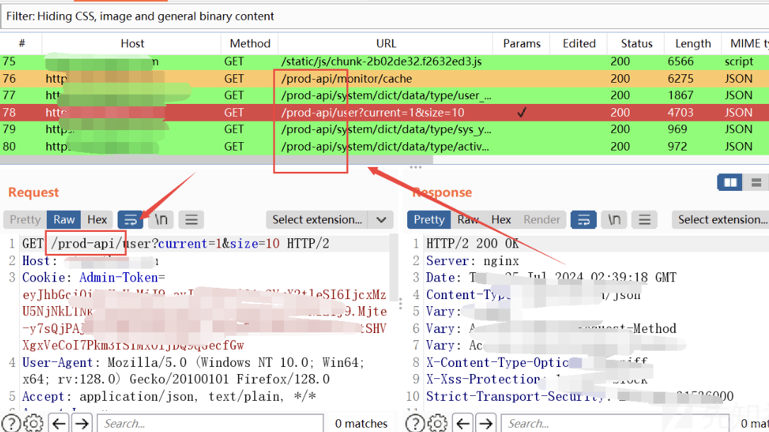The width and height of the screenshot is (769, 432).
Task: Select Pretty tab in Response panel
Action: (429, 220)
